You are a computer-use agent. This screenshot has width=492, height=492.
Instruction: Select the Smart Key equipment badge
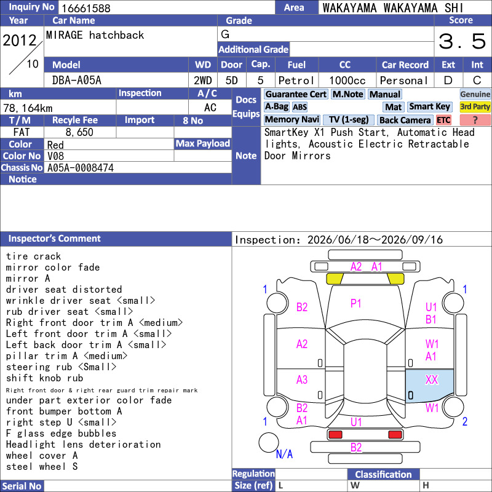(x=429, y=106)
